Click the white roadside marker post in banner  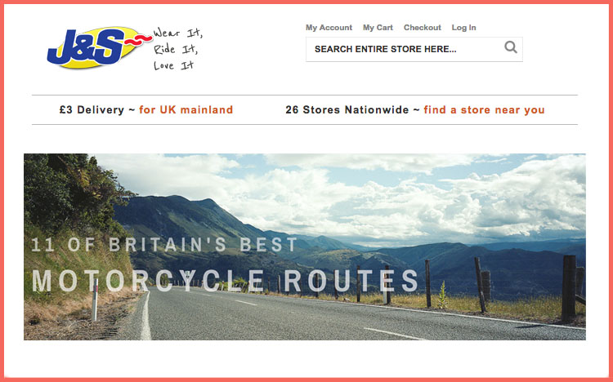[x=95, y=299]
